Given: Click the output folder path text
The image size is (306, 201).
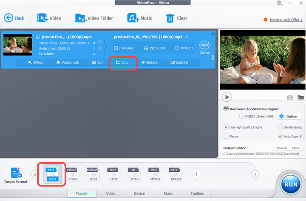Looking at the screenshot, I should click(261, 154).
